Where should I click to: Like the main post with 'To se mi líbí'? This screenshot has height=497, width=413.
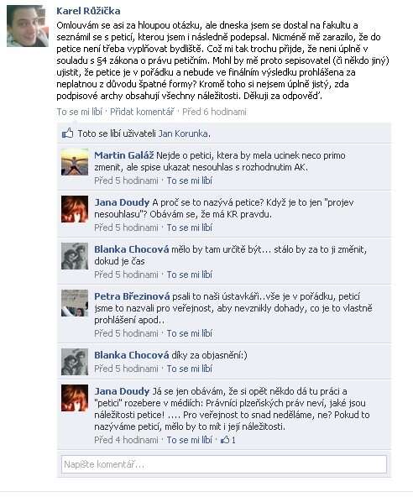80,112
